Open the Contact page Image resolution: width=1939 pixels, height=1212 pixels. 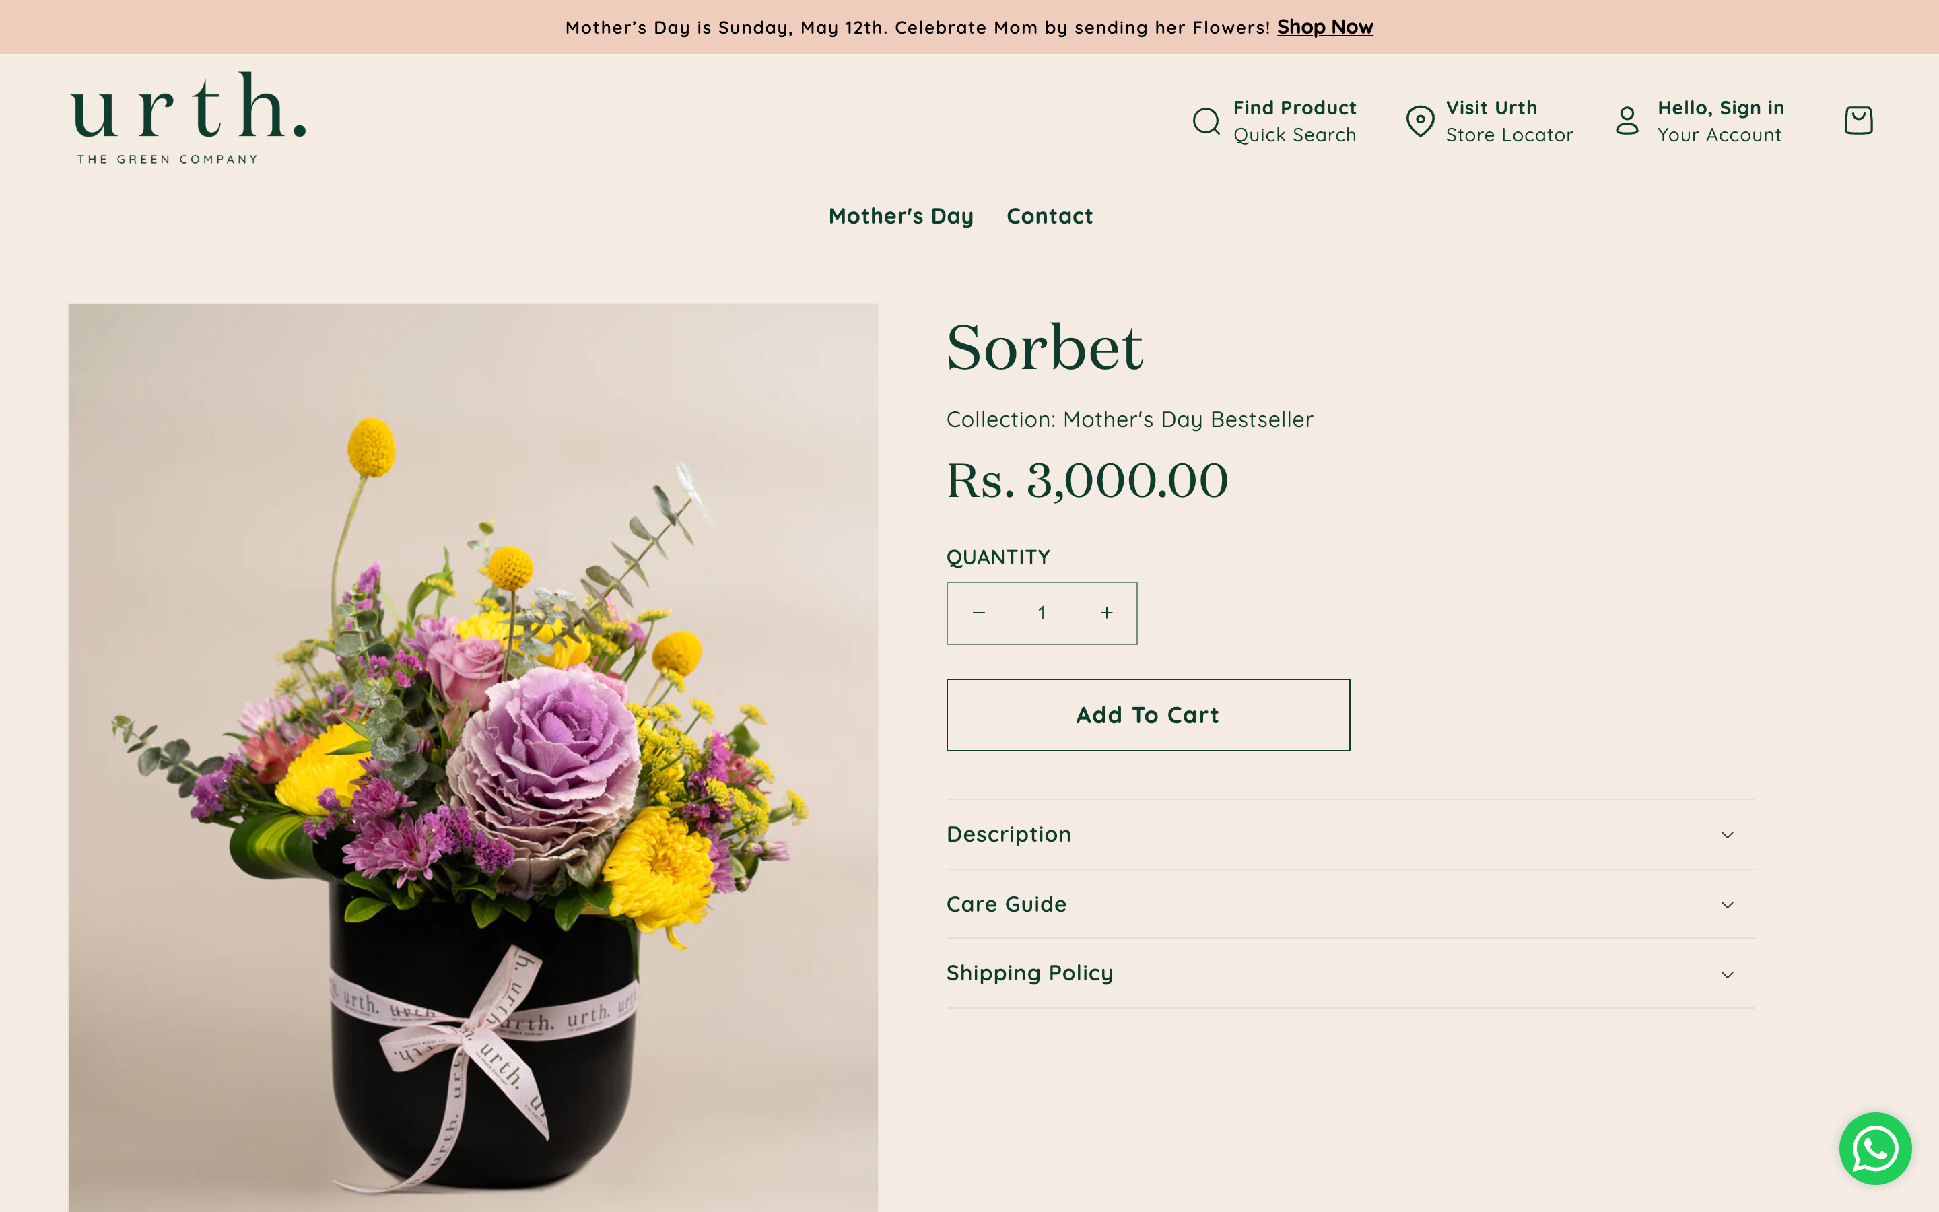(1050, 215)
